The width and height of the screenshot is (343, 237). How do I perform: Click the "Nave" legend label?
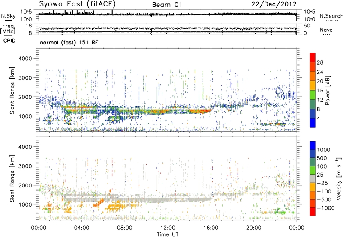(326, 30)
